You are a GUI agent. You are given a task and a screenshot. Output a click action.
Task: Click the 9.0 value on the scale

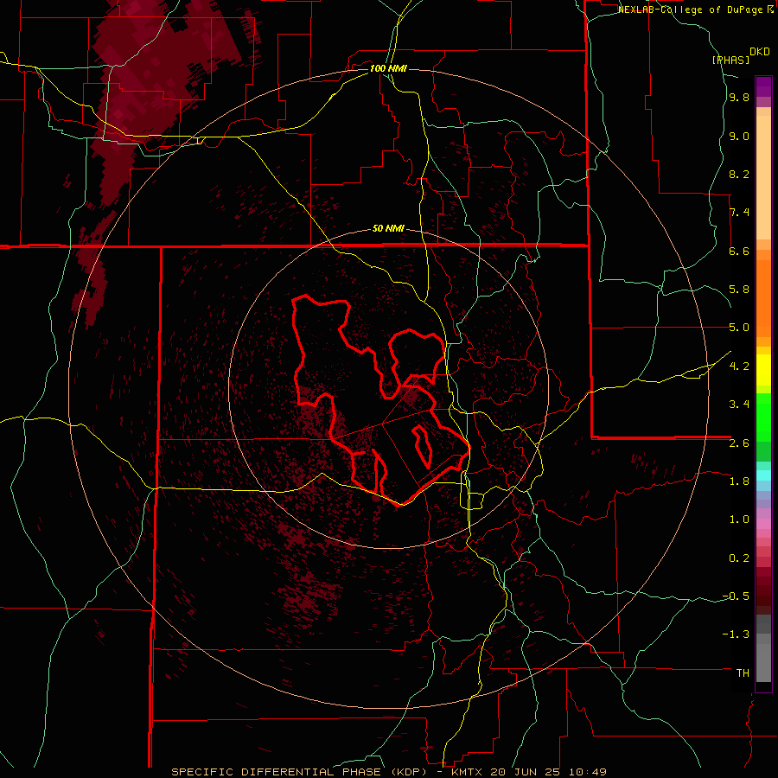(739, 136)
